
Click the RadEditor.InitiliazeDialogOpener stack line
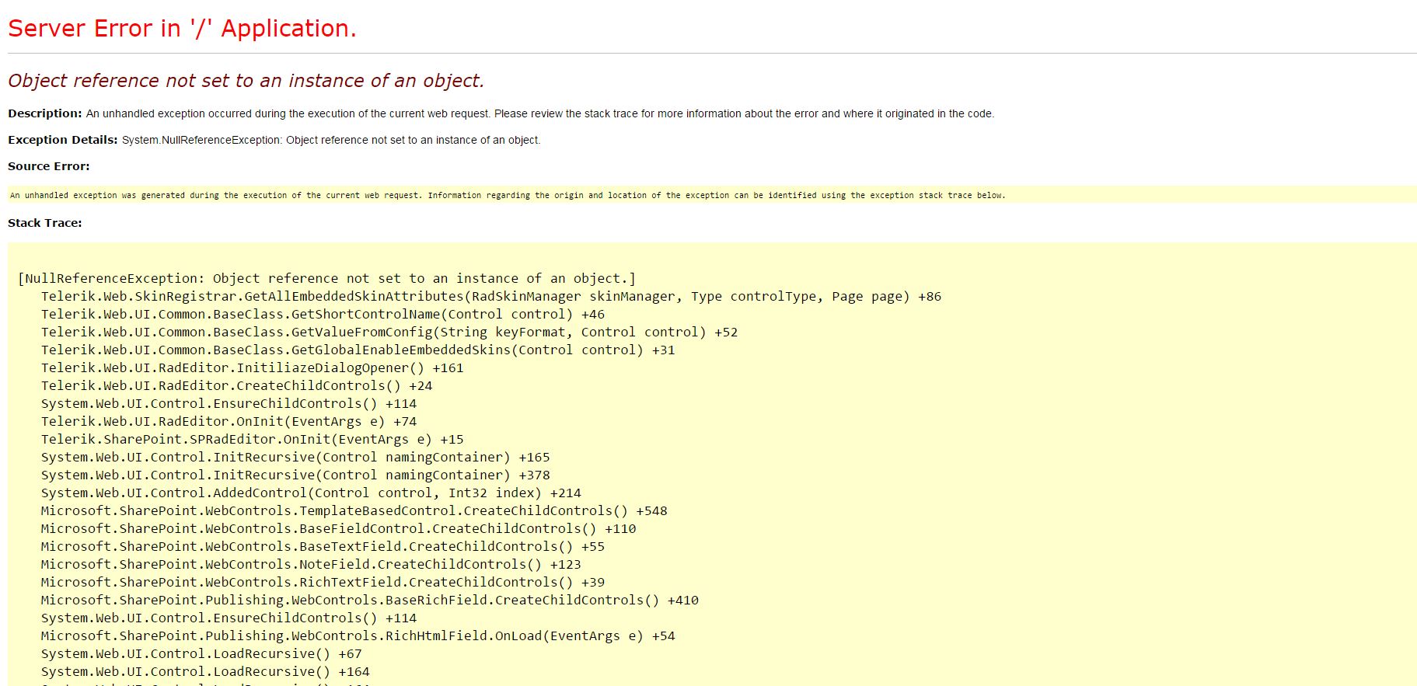252,367
